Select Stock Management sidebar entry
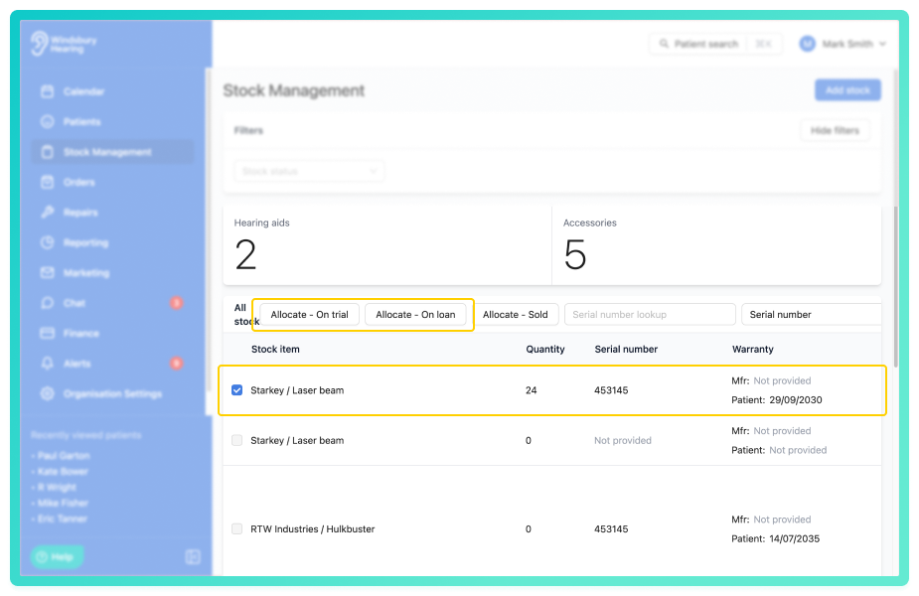The image size is (919, 596). (112, 152)
